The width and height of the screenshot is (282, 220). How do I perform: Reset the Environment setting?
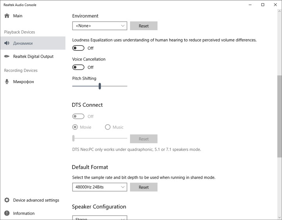click(144, 26)
